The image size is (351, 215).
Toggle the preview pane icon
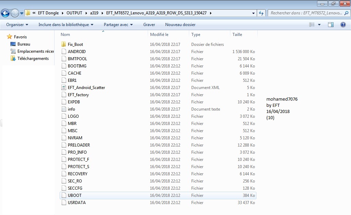[331, 25]
